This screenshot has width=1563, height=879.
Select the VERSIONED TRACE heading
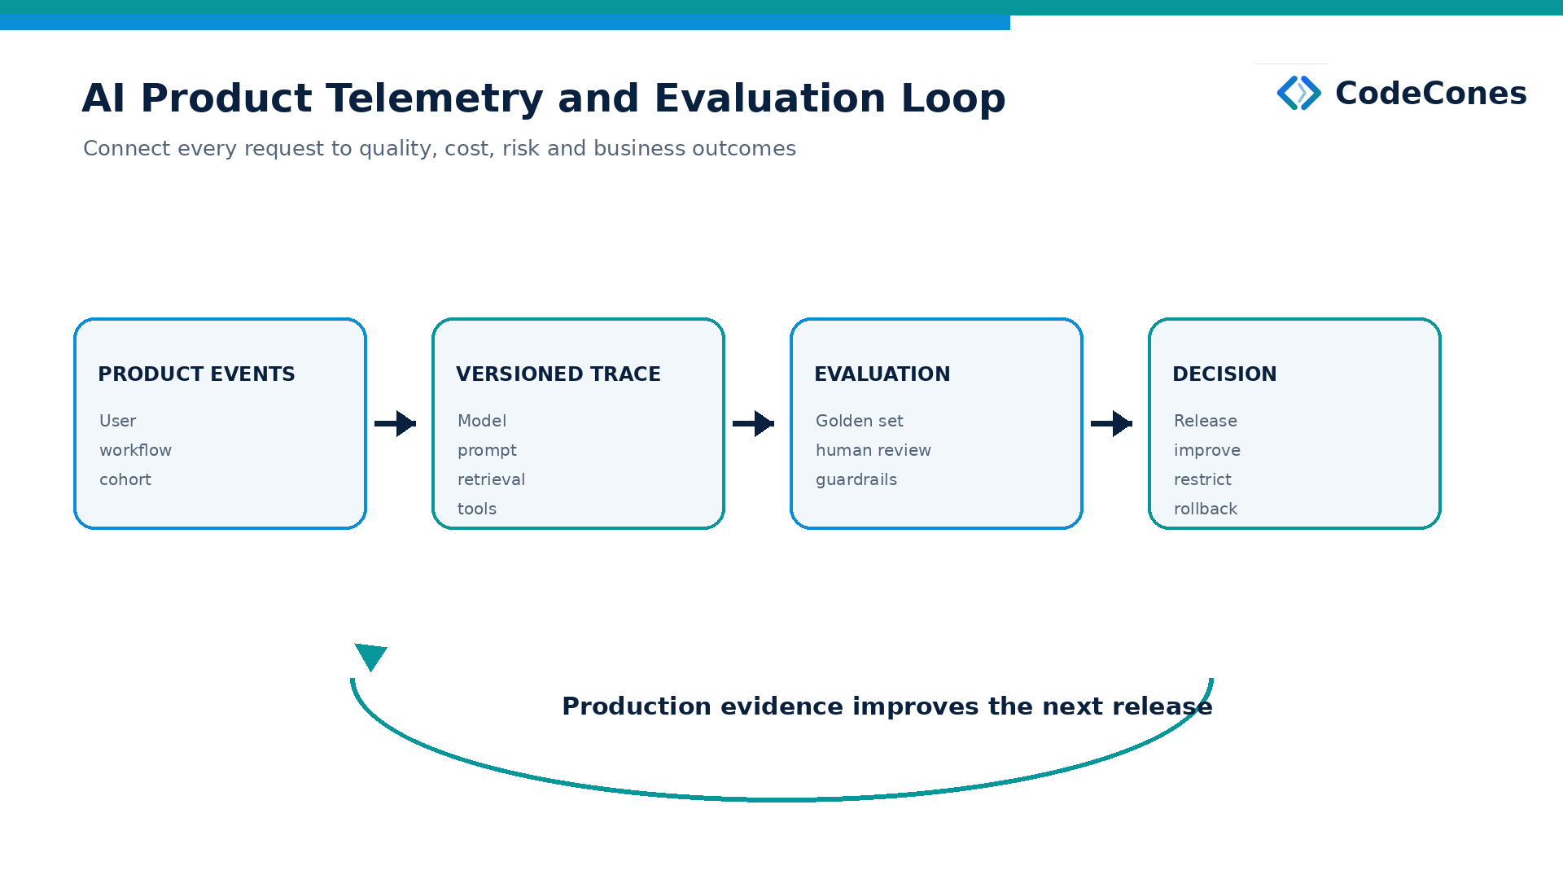tap(558, 374)
